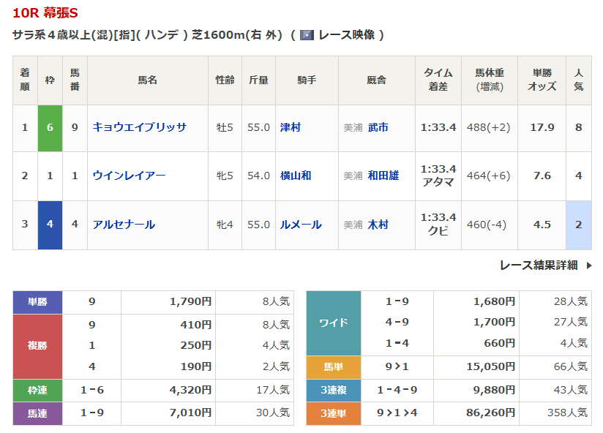603x433 pixels.
Task: Open the レース映像 link
Action: point(346,34)
